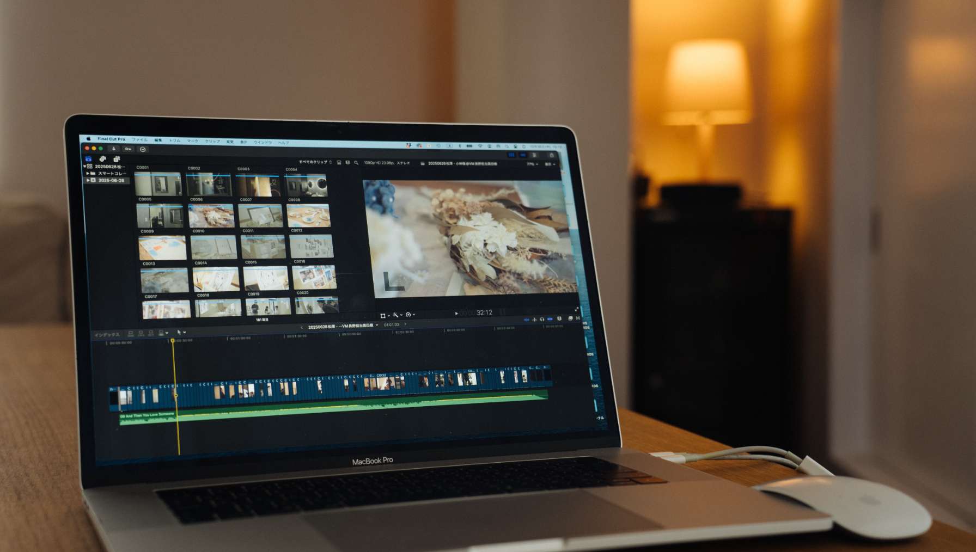Open the Share export icon
This screenshot has width=976, height=552.
click(551, 155)
